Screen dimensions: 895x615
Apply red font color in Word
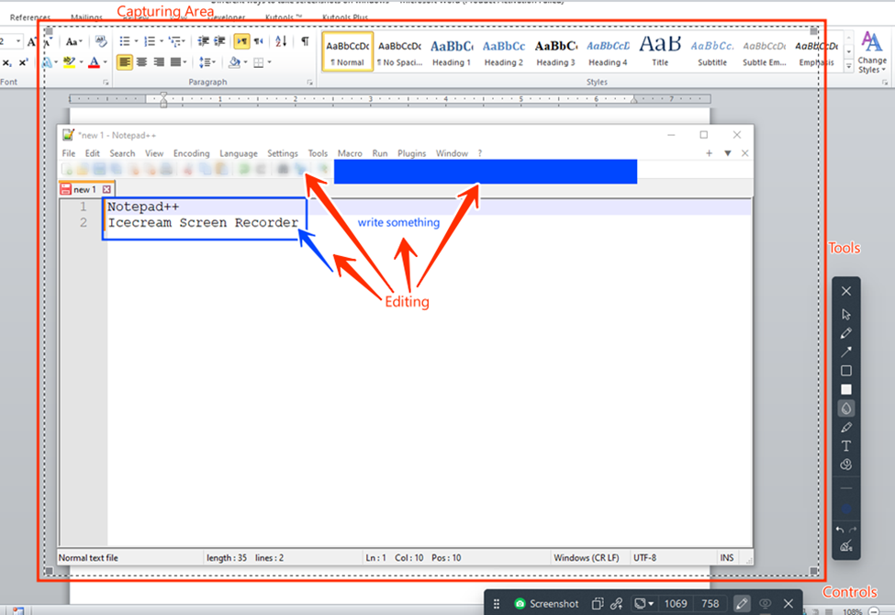pyautogui.click(x=95, y=62)
